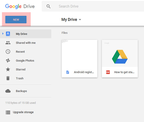Viewport: 144px width, 122px height.
Task: Click the Starred star icon
Action: [x=8, y=69]
